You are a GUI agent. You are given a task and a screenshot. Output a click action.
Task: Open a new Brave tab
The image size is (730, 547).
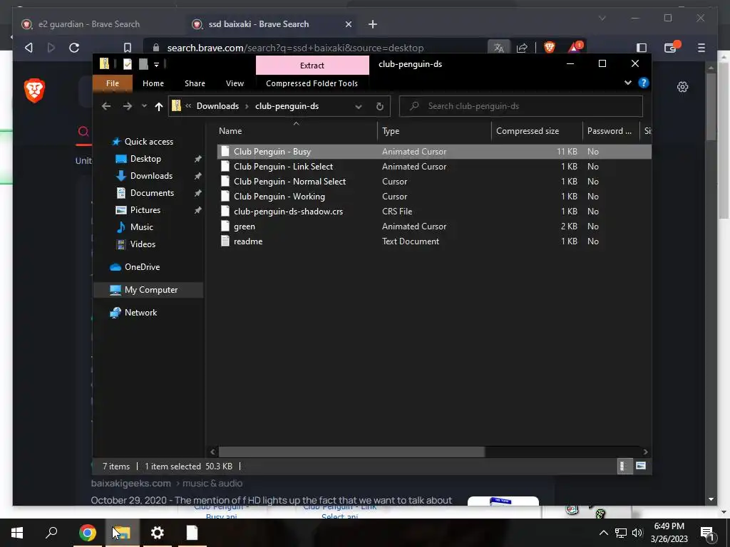coord(372,24)
